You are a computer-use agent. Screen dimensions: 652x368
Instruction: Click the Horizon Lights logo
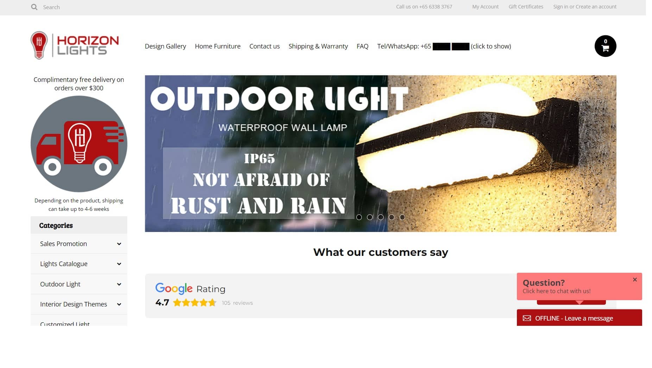coord(75,45)
